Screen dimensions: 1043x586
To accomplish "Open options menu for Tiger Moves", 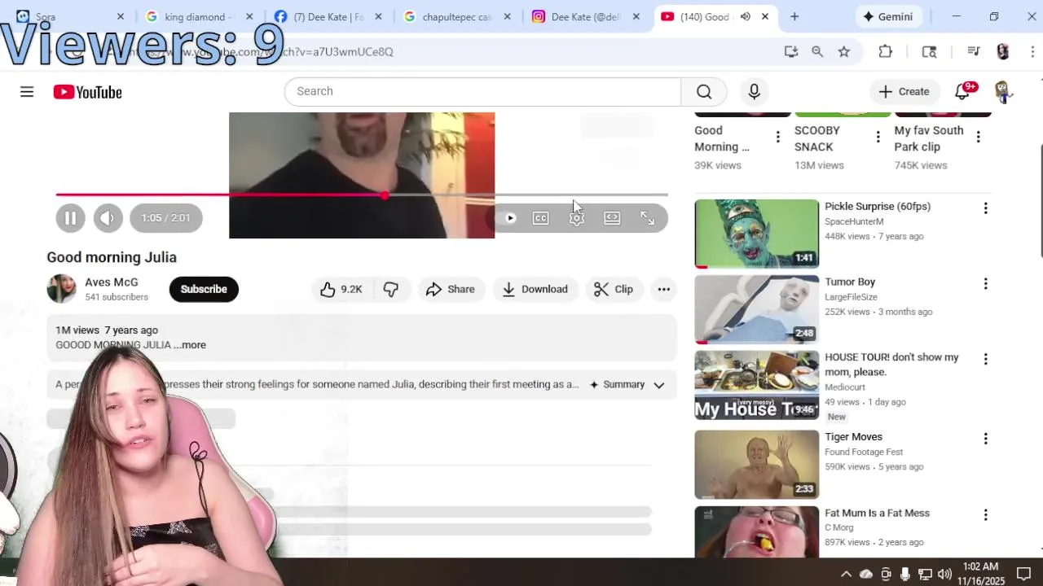I will click(x=985, y=439).
